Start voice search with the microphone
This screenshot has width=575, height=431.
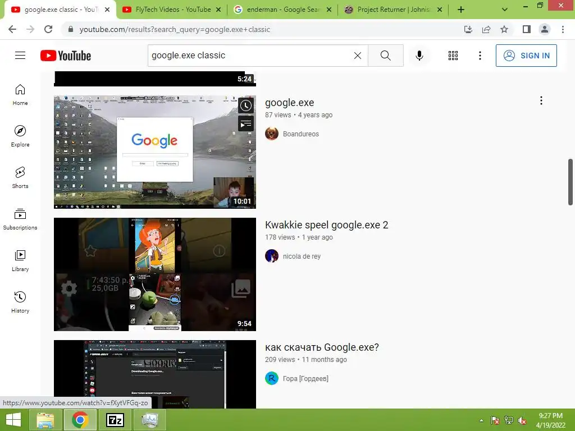click(x=419, y=56)
